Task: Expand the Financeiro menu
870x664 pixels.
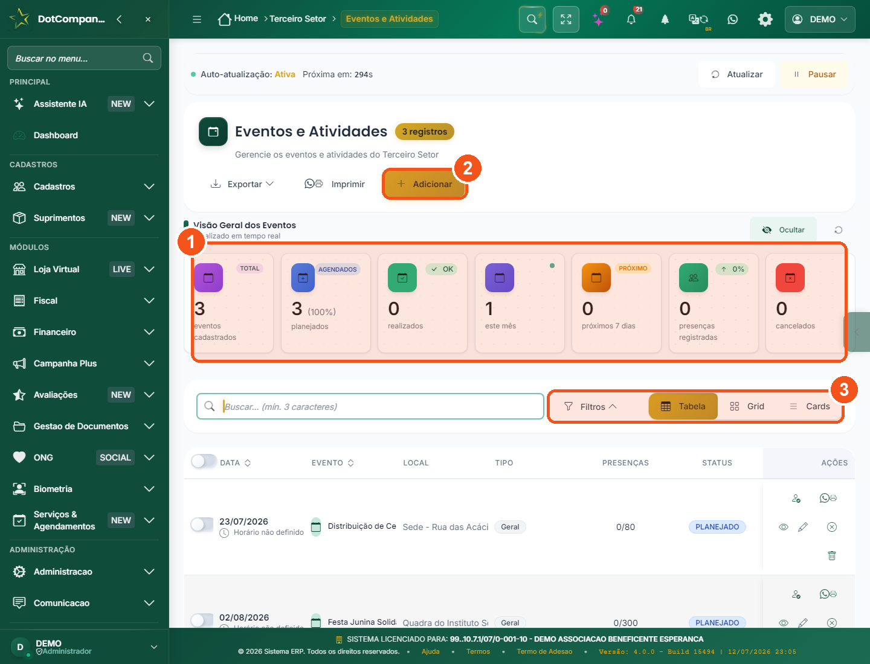Action: [84, 332]
